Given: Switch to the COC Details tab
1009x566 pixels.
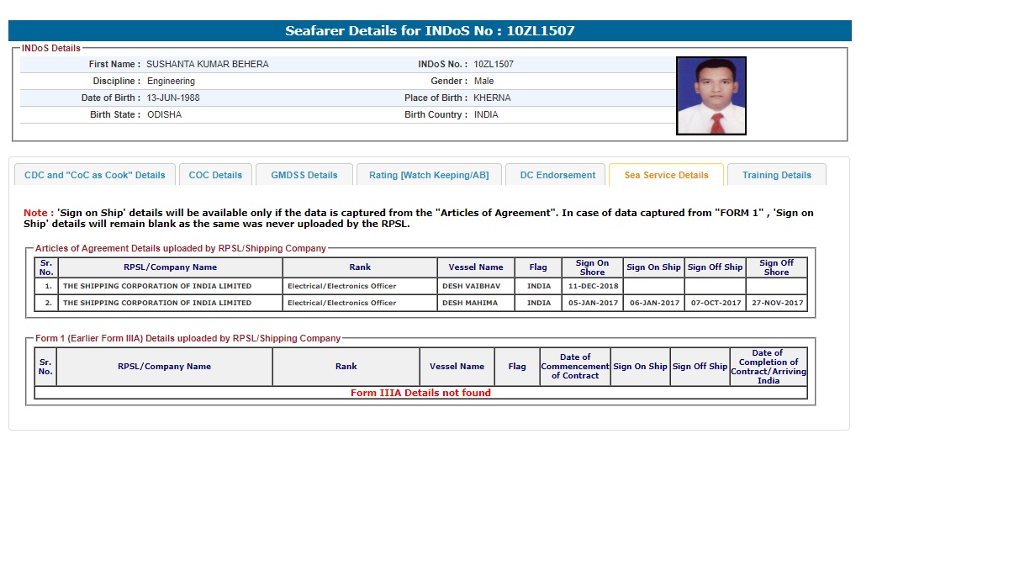Looking at the screenshot, I should point(215,175).
